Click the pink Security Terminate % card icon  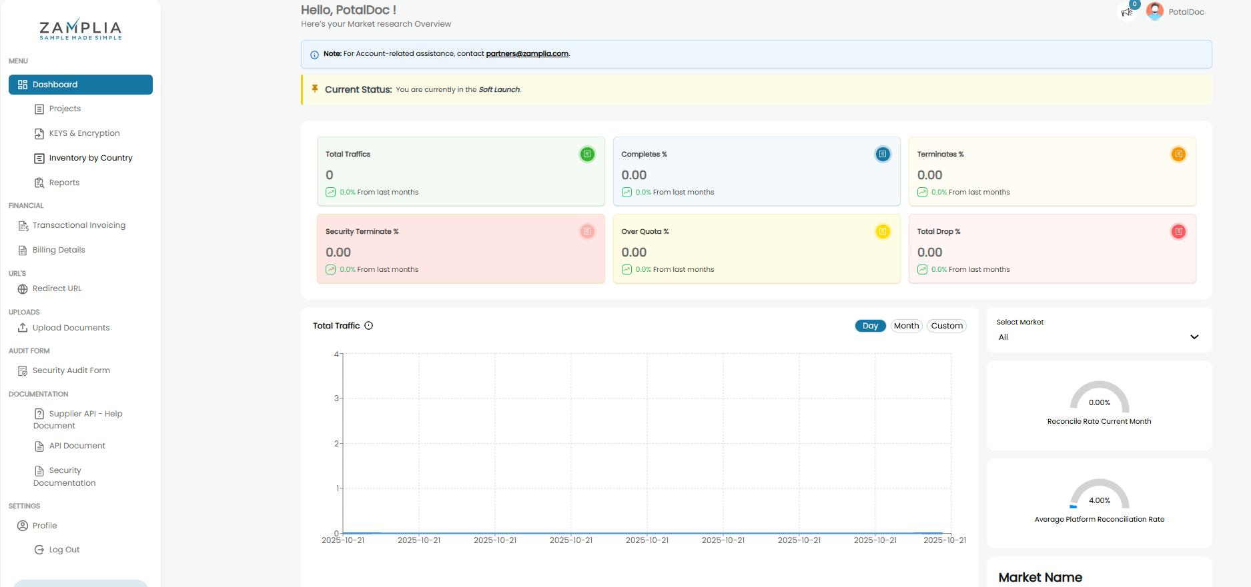[587, 232]
